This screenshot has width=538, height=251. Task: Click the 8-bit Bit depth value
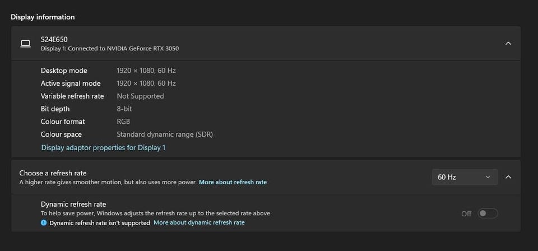coord(124,109)
